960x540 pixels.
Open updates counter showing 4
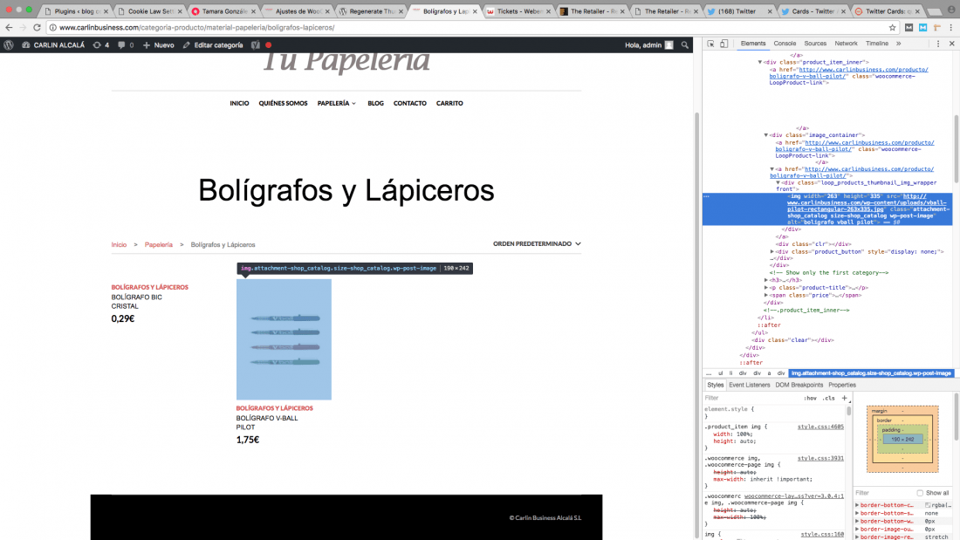tap(101, 45)
